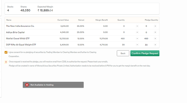Select pledge quantity field for Aditya Birla Capital

(146, 32)
